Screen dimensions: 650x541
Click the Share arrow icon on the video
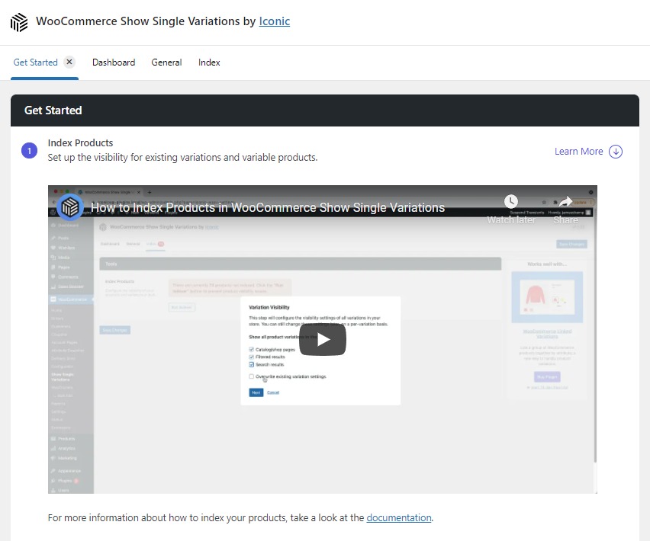coord(565,201)
